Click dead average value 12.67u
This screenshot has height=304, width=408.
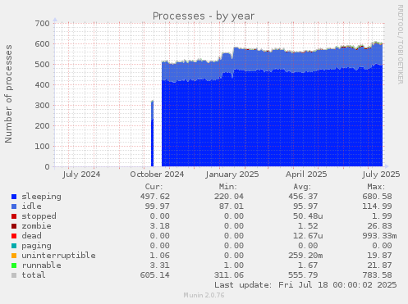pyautogui.click(x=308, y=236)
